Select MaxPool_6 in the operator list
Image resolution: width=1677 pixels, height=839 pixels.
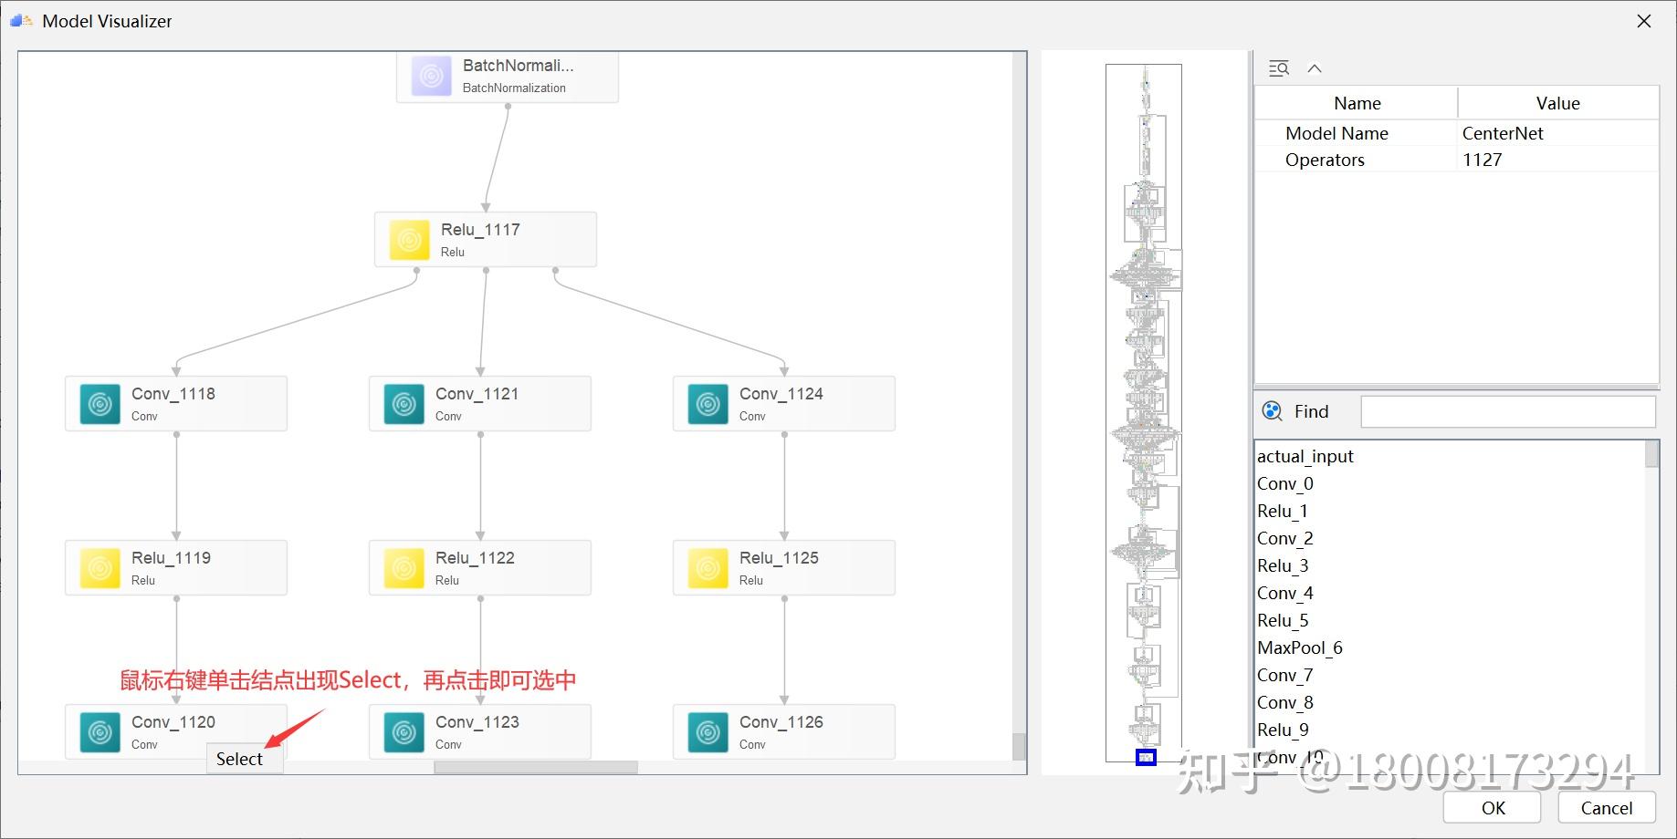1300,647
